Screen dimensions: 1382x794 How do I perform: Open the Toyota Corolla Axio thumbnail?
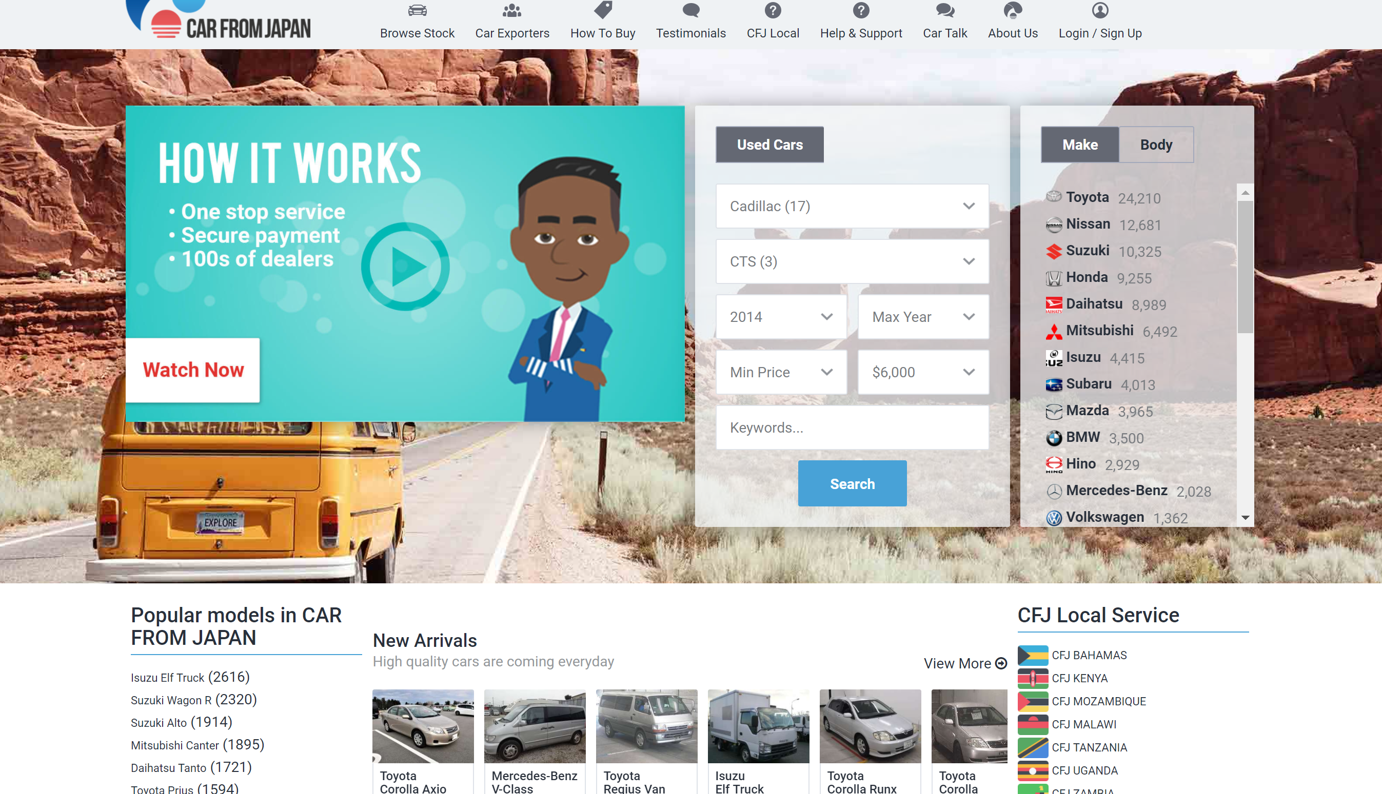click(423, 726)
